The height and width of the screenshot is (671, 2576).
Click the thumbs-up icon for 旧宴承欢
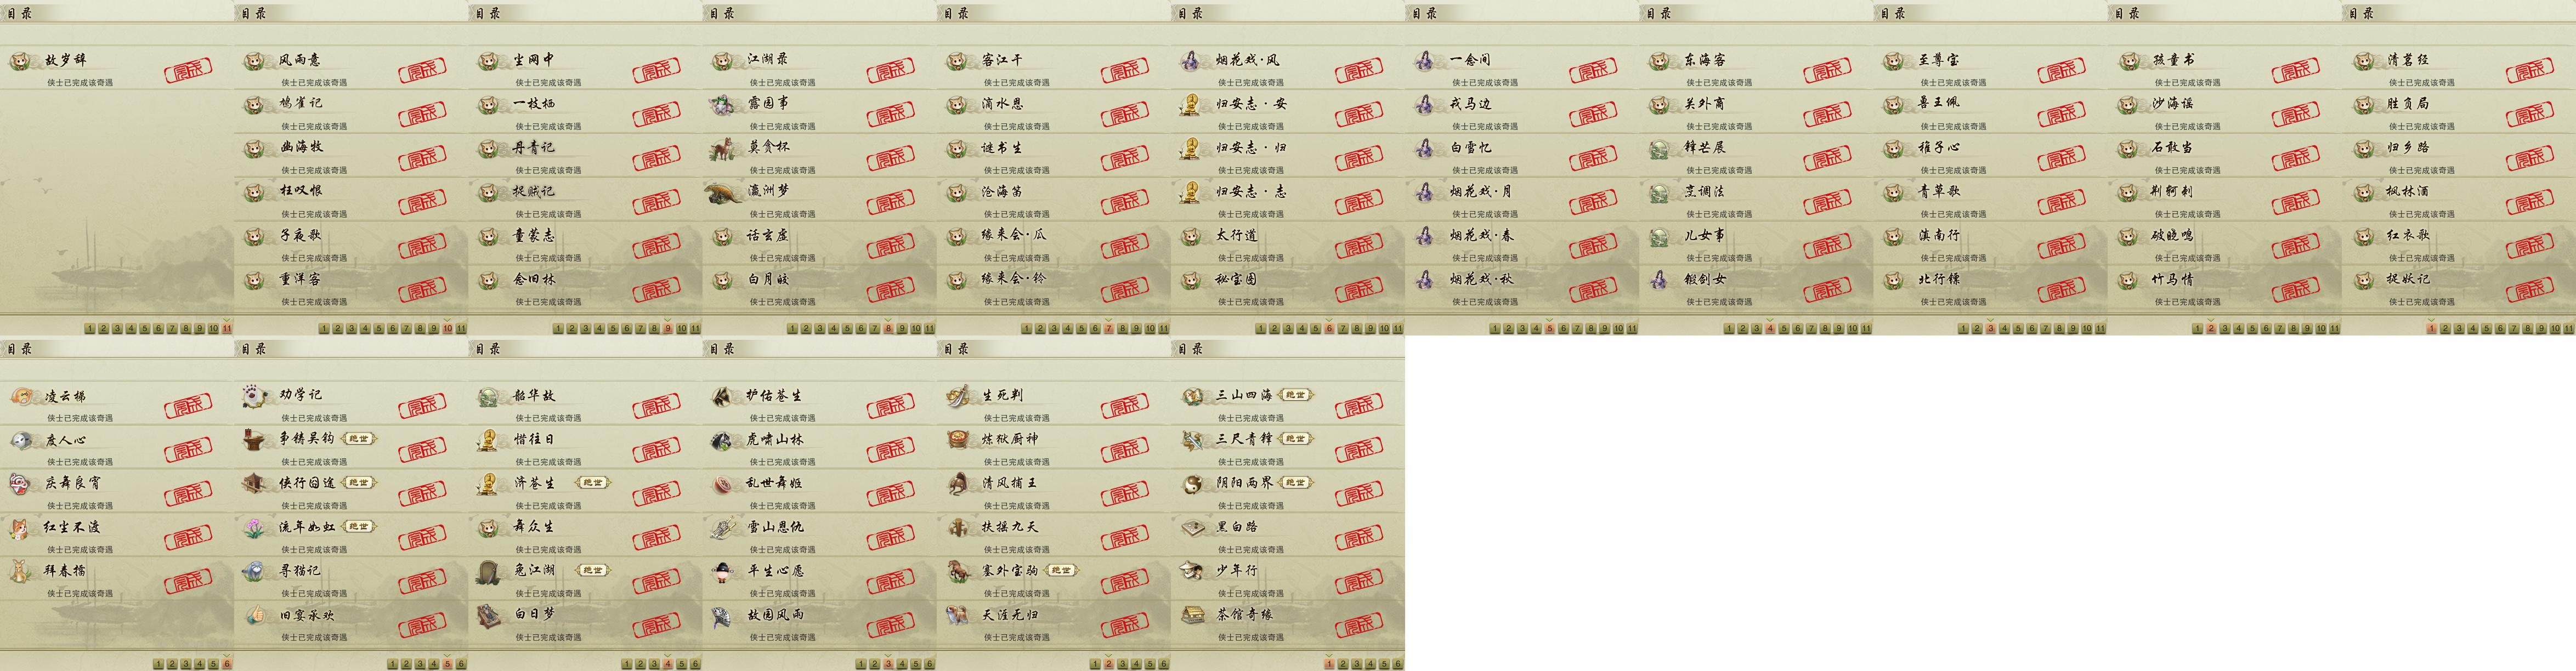click(256, 615)
